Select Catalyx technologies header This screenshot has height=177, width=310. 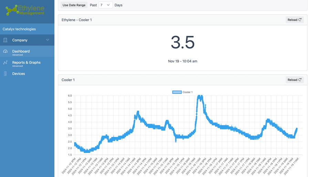click(19, 29)
